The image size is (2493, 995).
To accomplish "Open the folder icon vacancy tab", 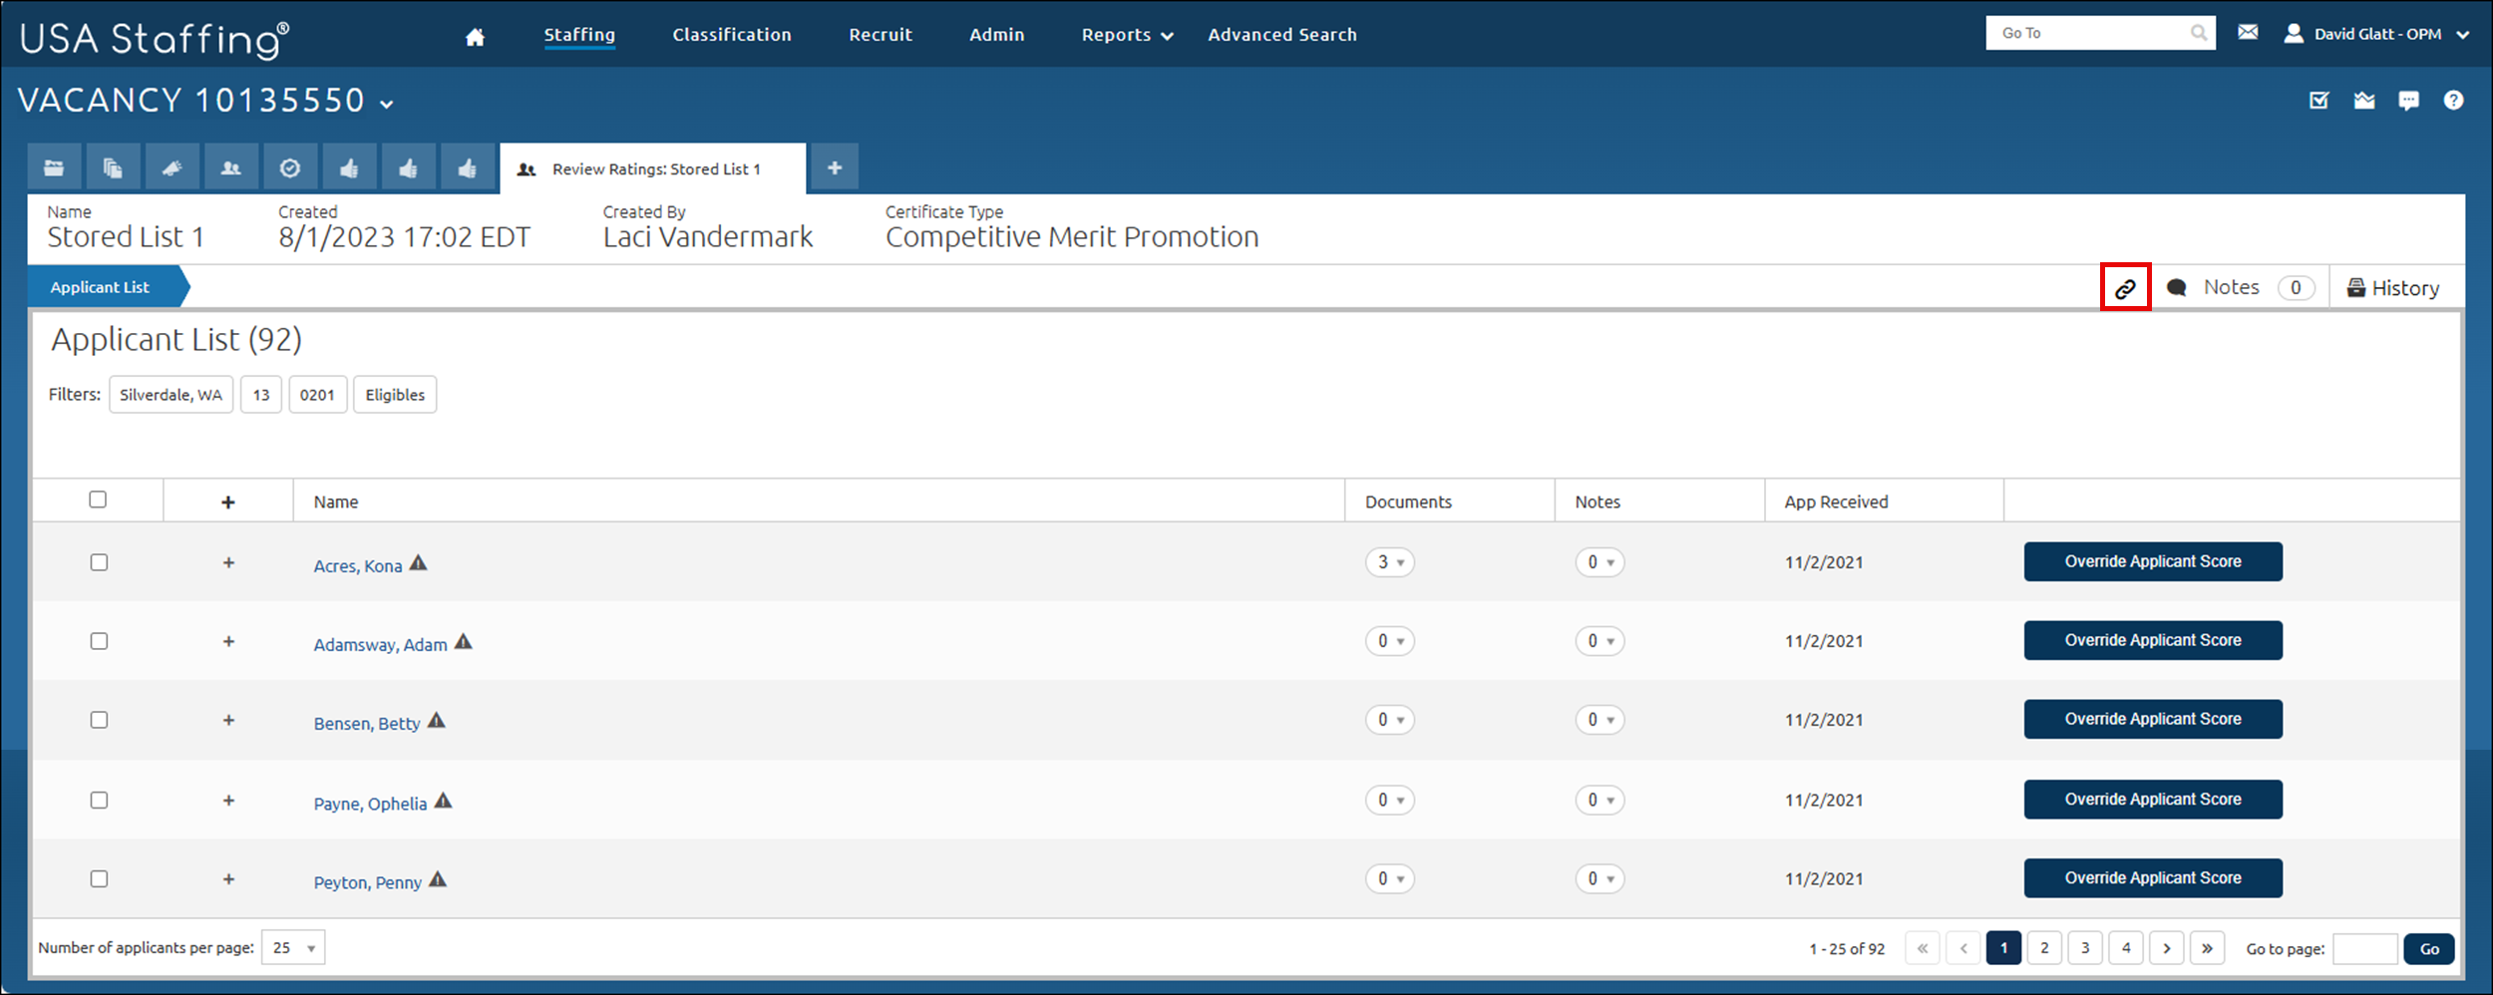I will [x=54, y=167].
